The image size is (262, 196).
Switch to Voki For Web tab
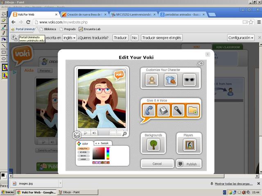tap(34, 15)
